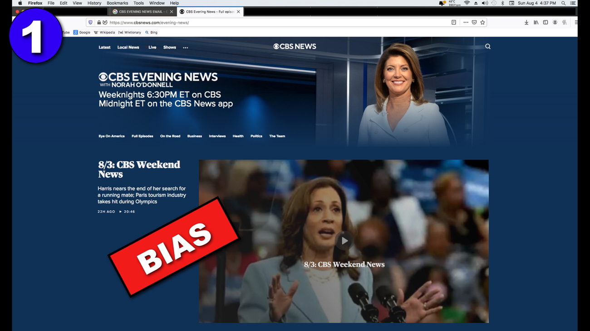This screenshot has width=590, height=331.
Task: Play the 8/3 CBS Weekend News video
Action: [x=344, y=241]
